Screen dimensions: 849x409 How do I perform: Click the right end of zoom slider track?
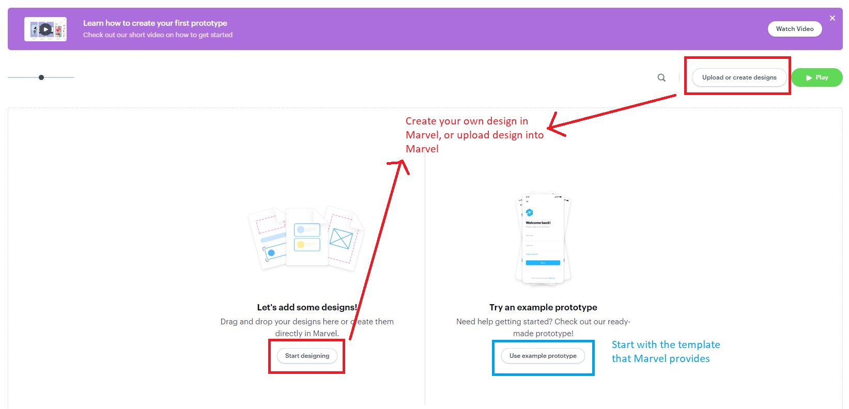click(x=72, y=77)
